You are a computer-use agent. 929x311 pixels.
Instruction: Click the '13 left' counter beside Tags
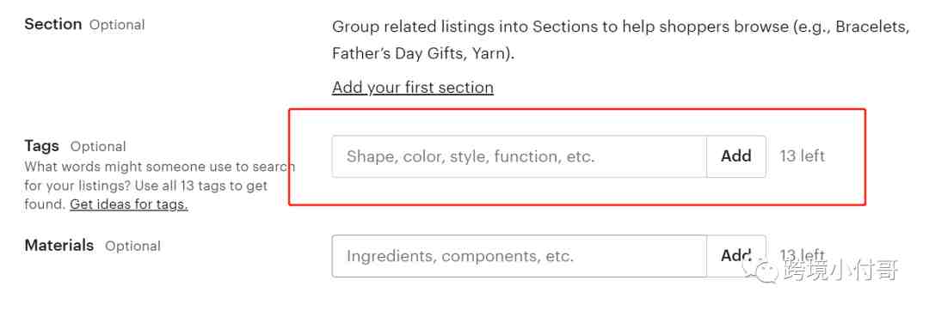tap(803, 156)
